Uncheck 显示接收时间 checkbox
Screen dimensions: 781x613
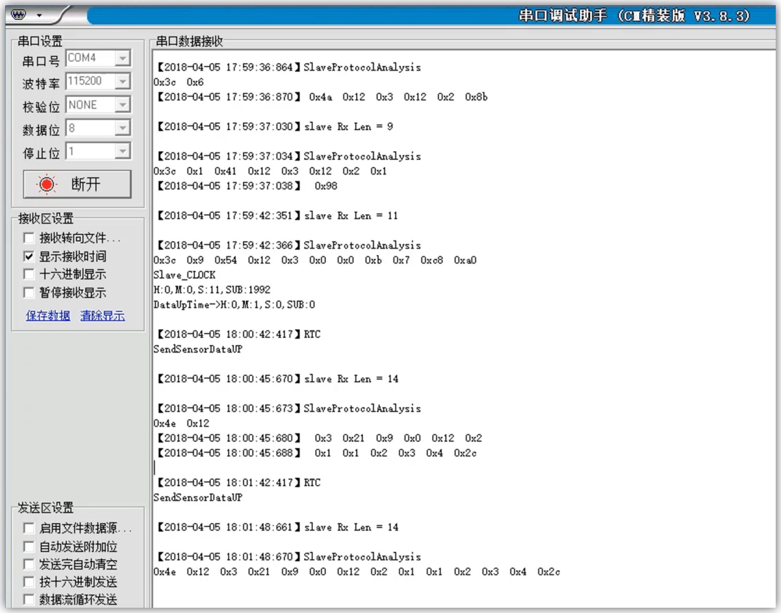pos(29,257)
